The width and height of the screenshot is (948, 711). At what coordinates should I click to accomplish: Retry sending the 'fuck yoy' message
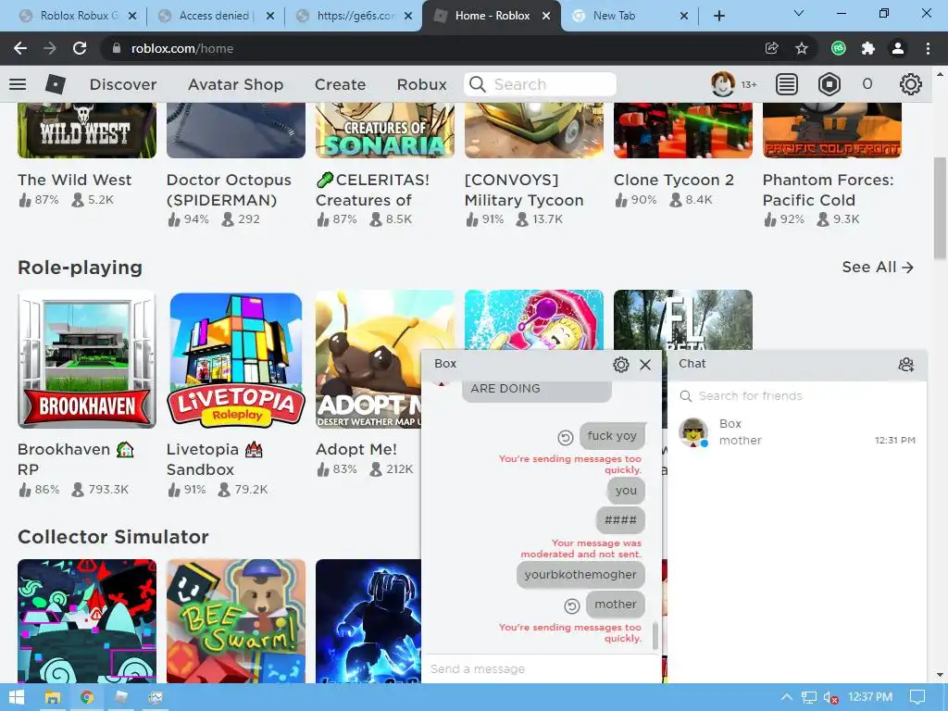566,437
